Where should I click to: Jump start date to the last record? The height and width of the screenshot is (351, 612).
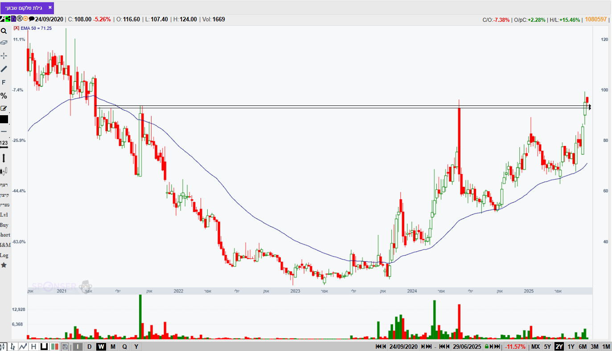coord(429,347)
